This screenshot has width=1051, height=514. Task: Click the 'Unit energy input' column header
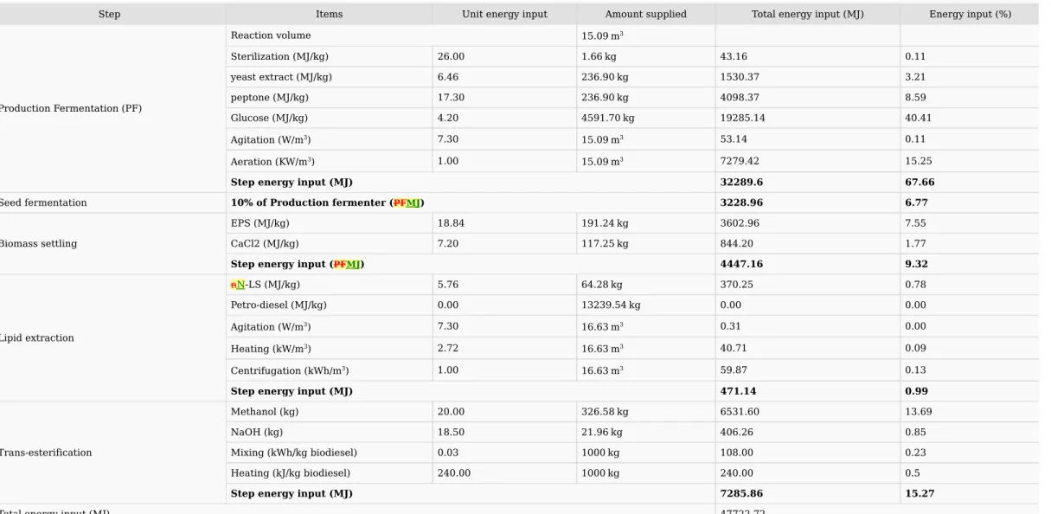point(504,14)
